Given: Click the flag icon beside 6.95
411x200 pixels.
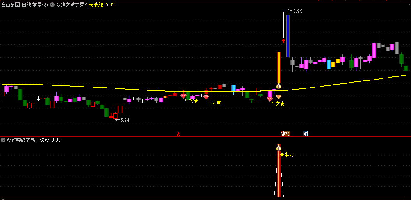Looking at the screenshot, I should point(289,11).
